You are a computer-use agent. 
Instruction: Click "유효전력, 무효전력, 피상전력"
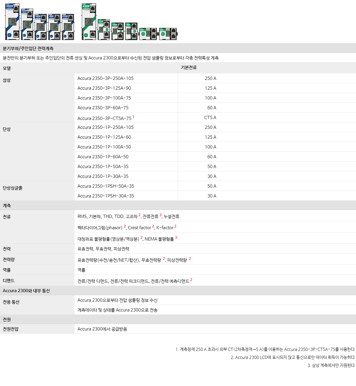[x=103, y=249]
